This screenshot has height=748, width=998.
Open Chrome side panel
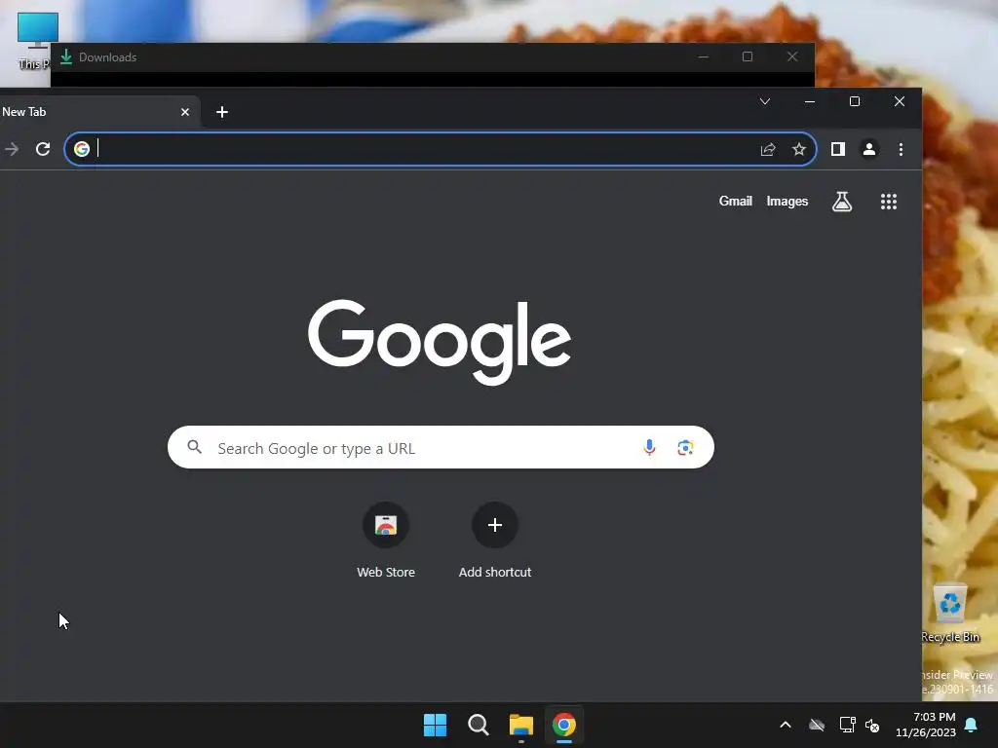pos(837,149)
